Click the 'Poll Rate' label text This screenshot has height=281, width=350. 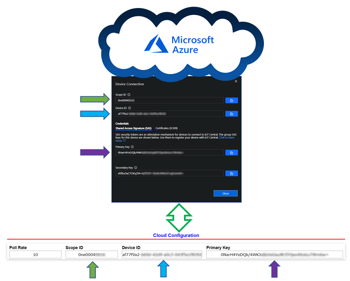pyautogui.click(x=18, y=248)
